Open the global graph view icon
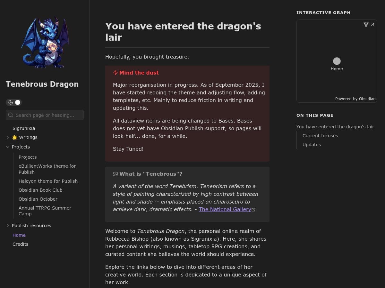Screen dimensions: 385x288 tap(366, 24)
